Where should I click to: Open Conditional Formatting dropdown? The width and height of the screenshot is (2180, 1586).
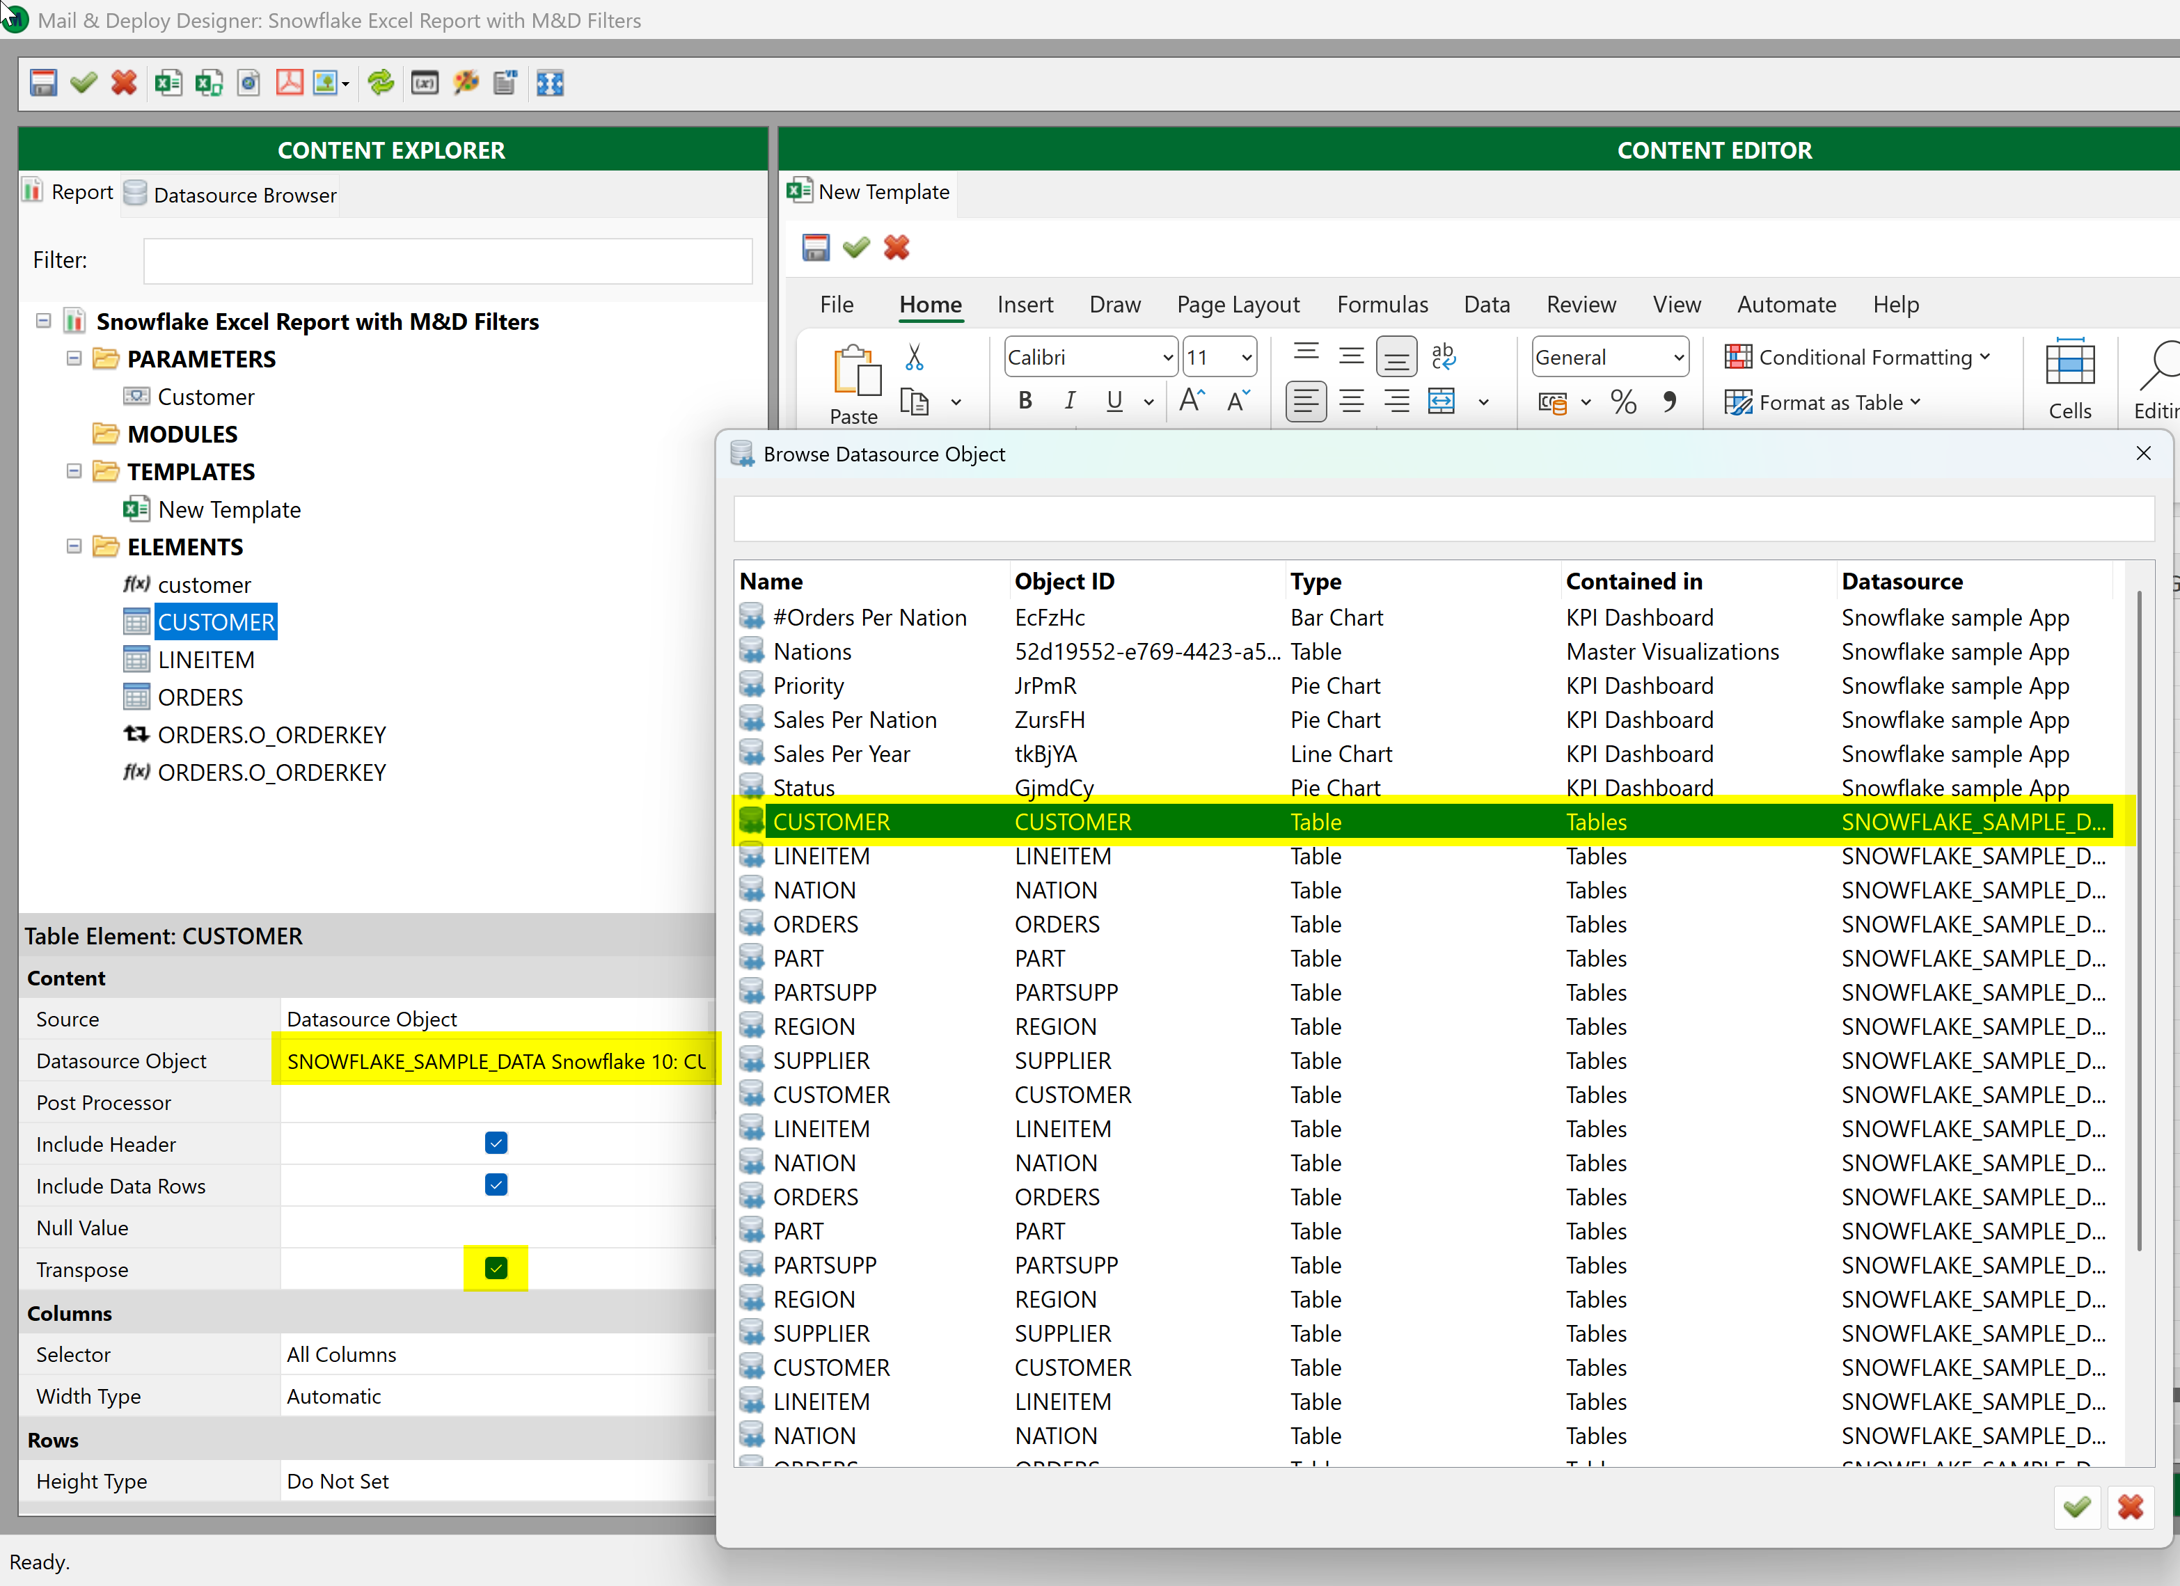pos(1856,356)
